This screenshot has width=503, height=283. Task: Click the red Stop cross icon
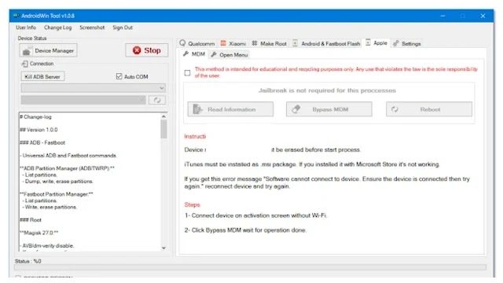point(137,50)
